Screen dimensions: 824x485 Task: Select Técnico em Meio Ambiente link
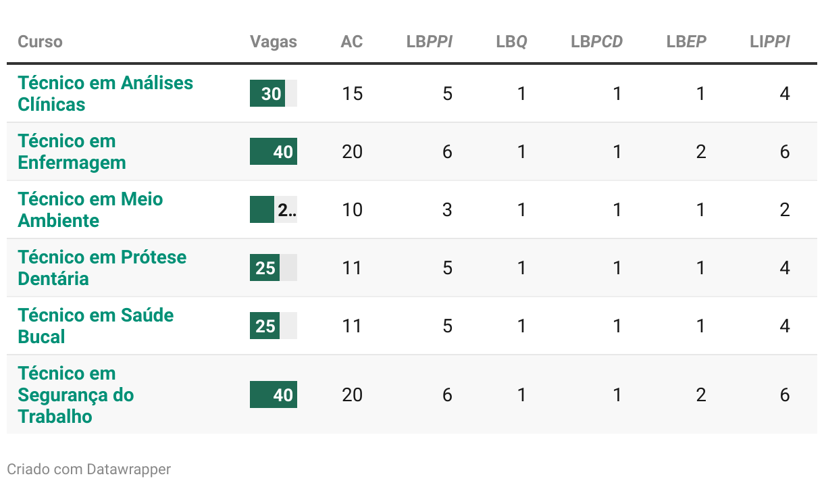91,209
